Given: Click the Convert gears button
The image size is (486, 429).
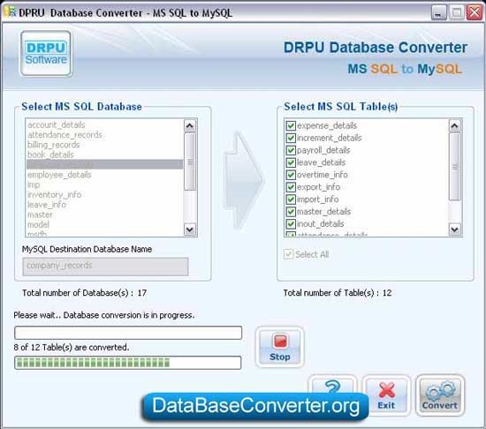Looking at the screenshot, I should click(x=440, y=395).
